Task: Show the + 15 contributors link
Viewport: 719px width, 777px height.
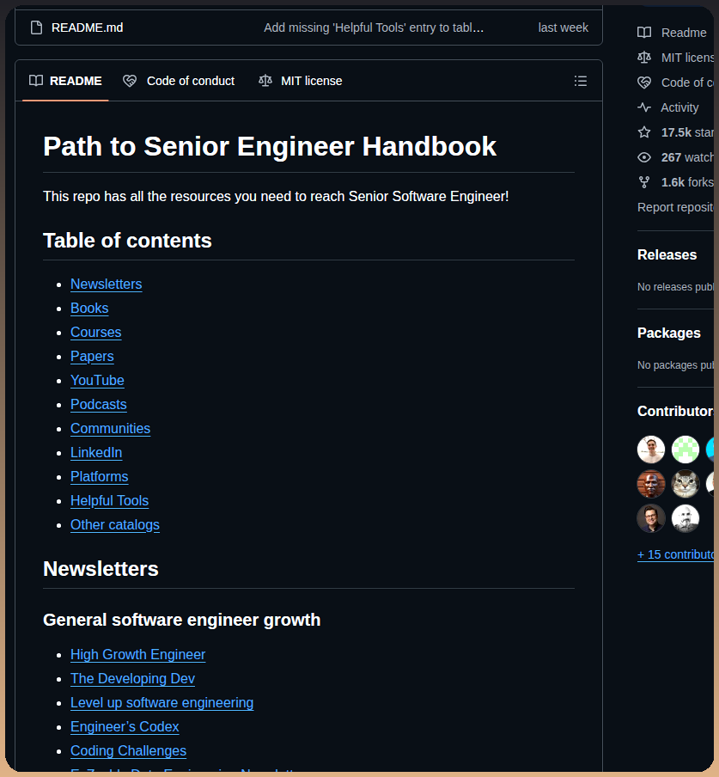Action: coord(675,554)
